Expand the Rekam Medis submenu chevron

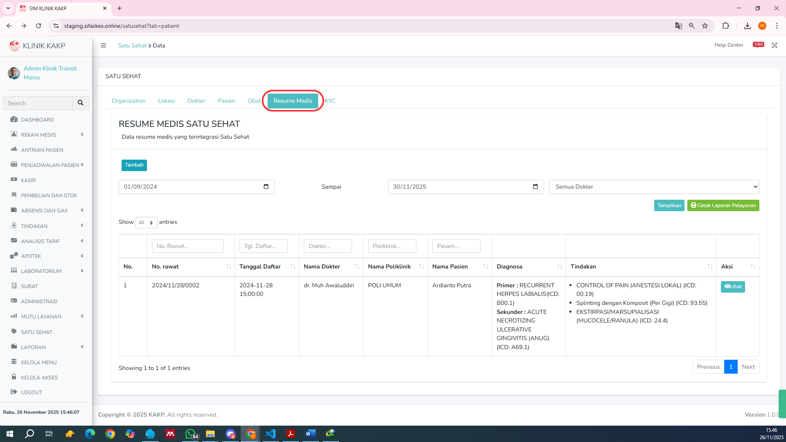tap(81, 134)
